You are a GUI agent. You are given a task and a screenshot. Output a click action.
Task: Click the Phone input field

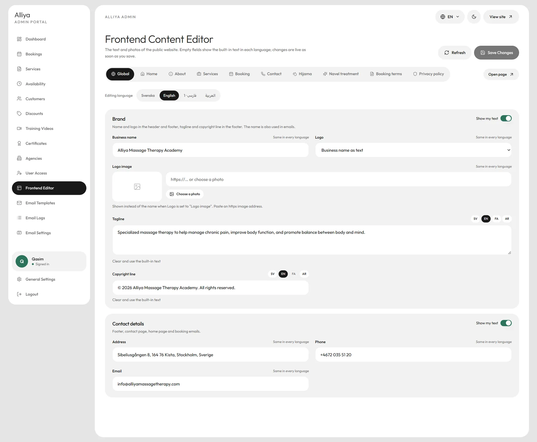point(413,355)
